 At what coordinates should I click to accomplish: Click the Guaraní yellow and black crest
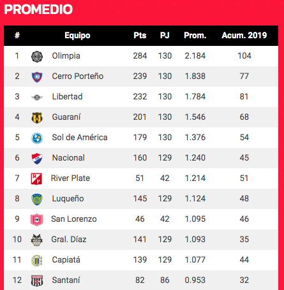pos(37,118)
